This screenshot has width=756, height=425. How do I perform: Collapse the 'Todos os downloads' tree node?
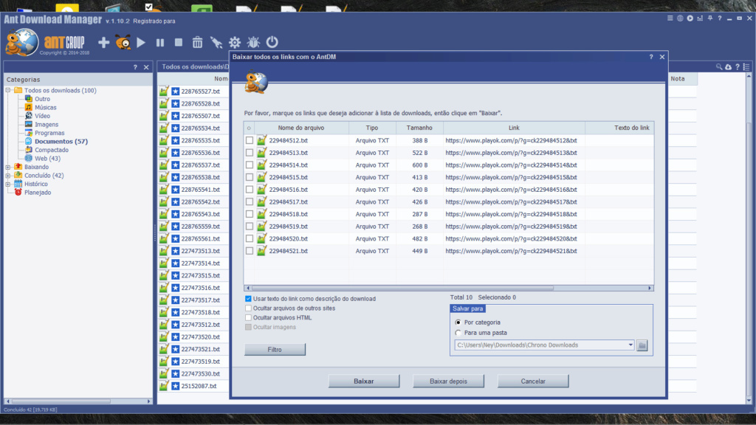[x=8, y=91]
